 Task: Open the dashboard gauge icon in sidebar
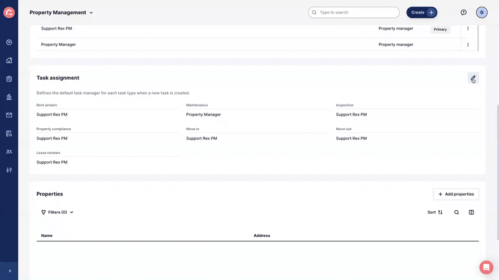pos(9,43)
